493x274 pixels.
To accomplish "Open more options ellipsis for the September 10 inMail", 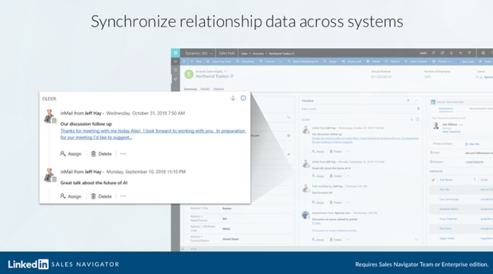I will pyautogui.click(x=123, y=196).
